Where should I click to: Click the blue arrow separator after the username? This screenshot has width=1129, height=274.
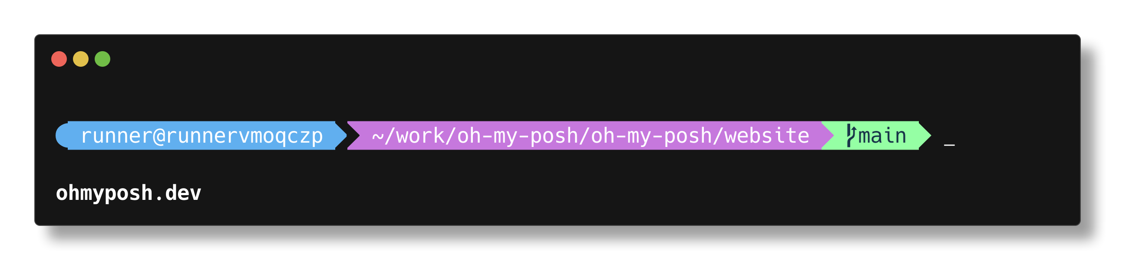[341, 136]
